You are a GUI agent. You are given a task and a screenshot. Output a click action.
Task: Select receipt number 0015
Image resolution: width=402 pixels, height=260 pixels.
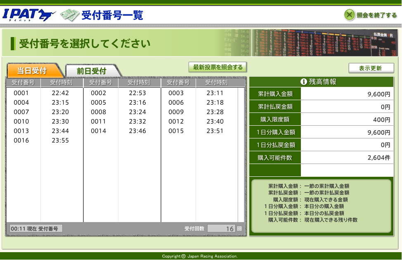coord(176,131)
